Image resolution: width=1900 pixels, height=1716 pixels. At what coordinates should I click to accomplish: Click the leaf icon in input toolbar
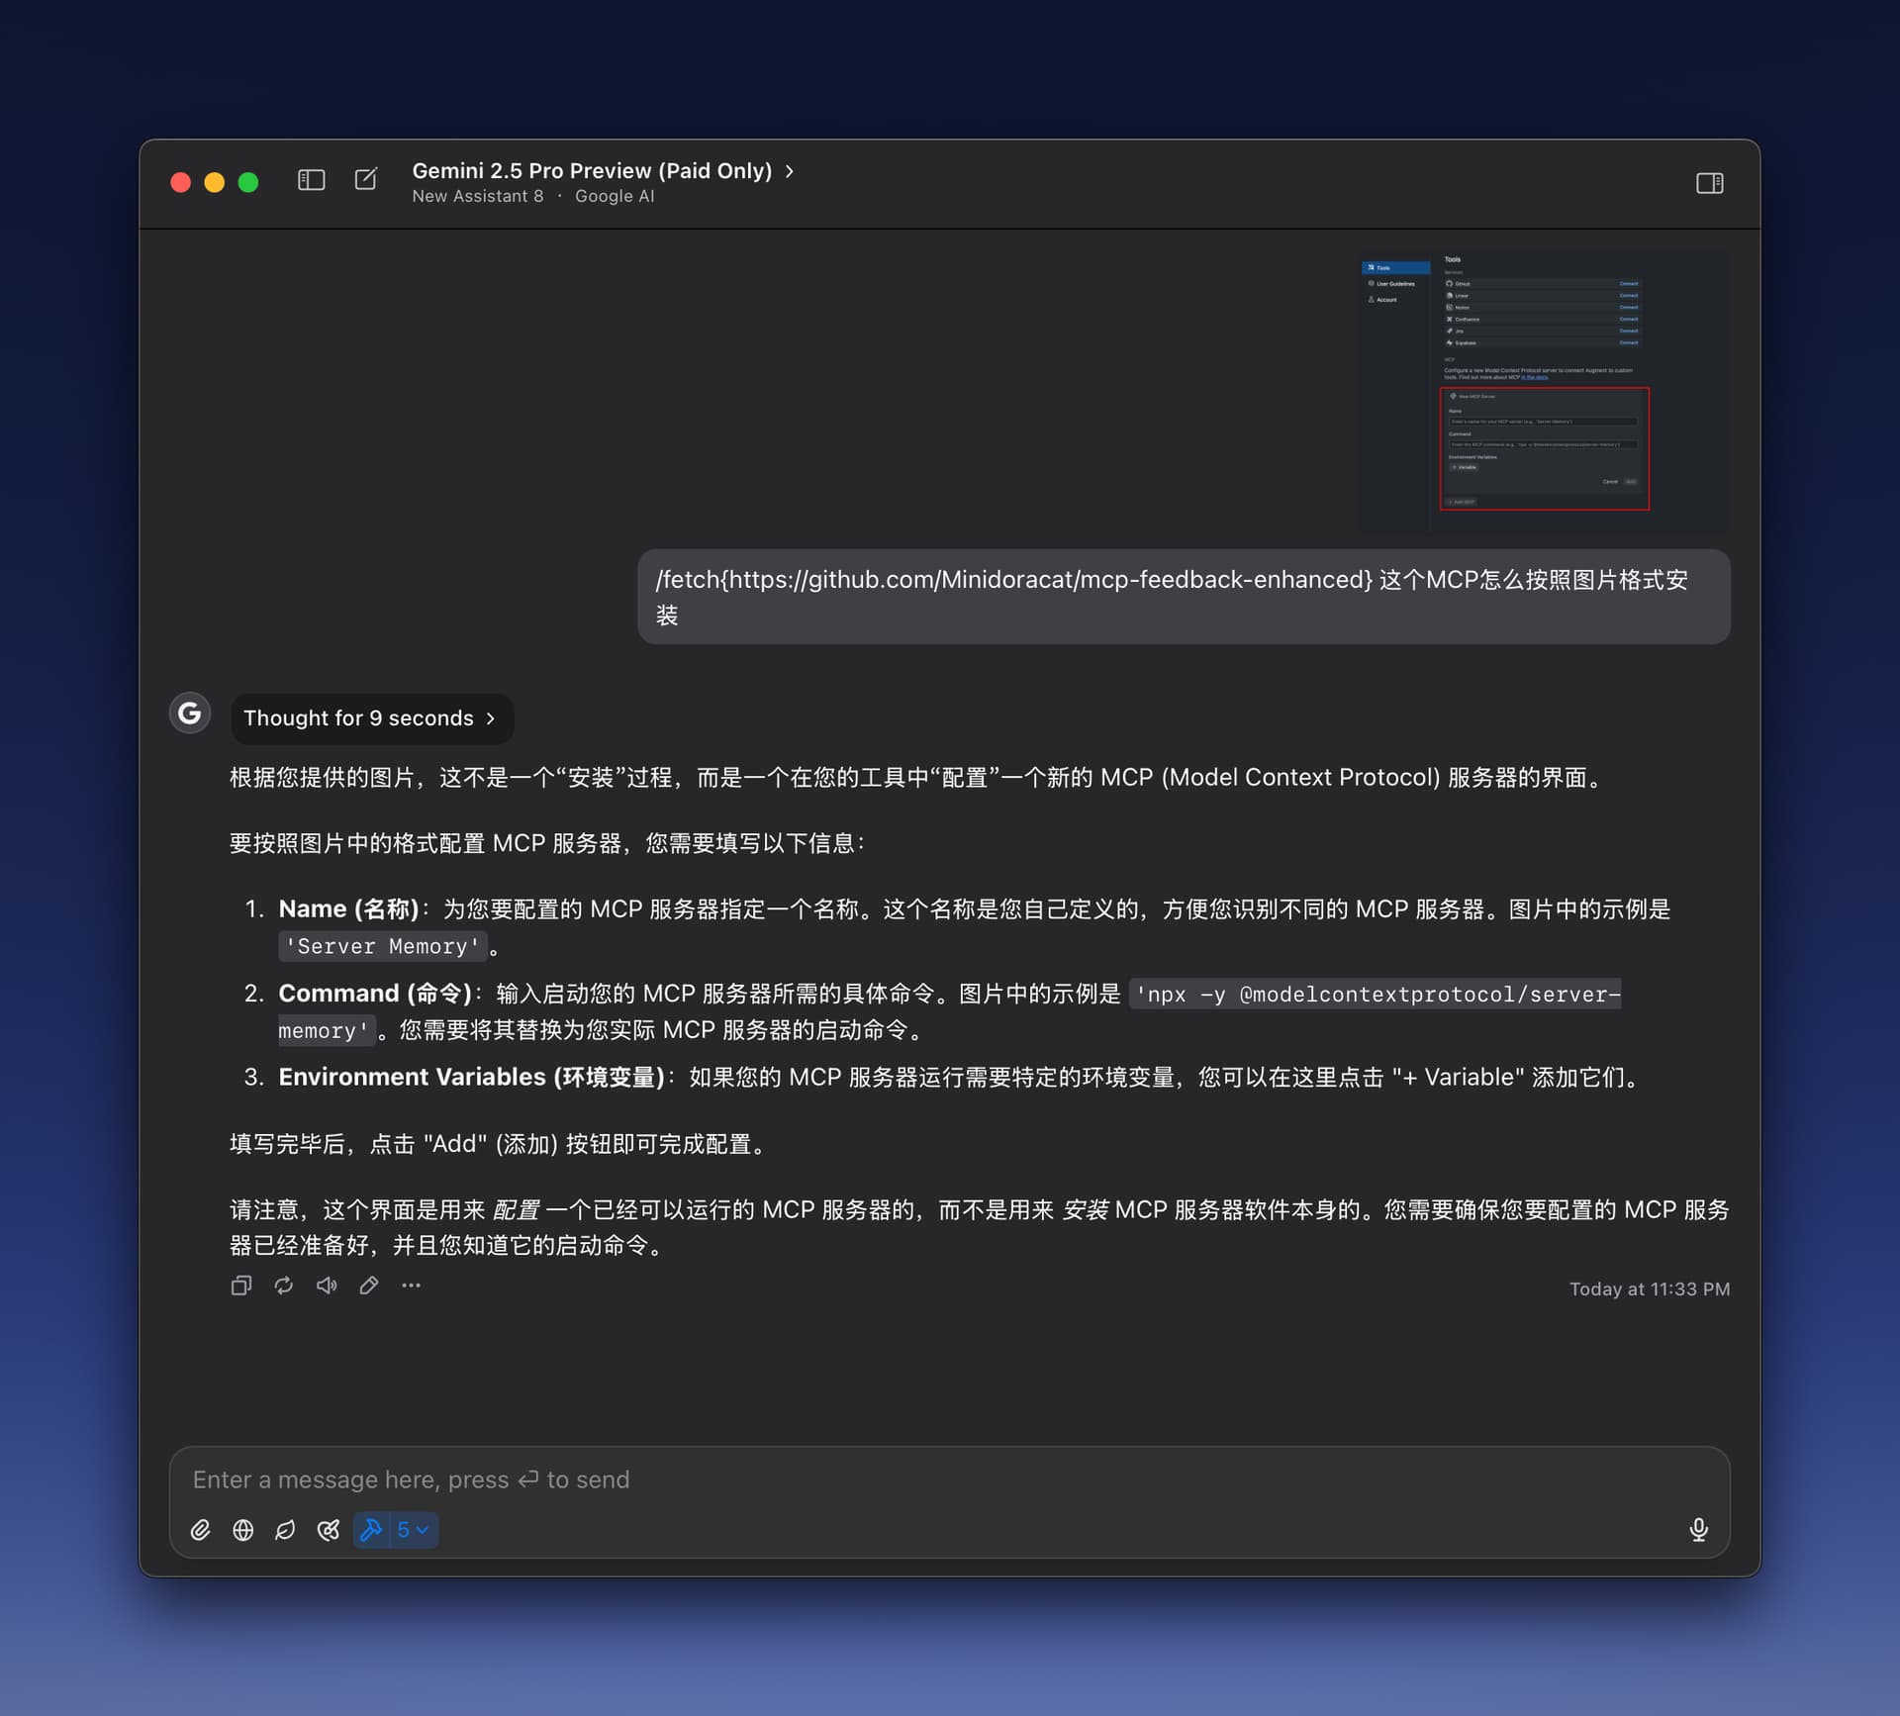pos(286,1531)
